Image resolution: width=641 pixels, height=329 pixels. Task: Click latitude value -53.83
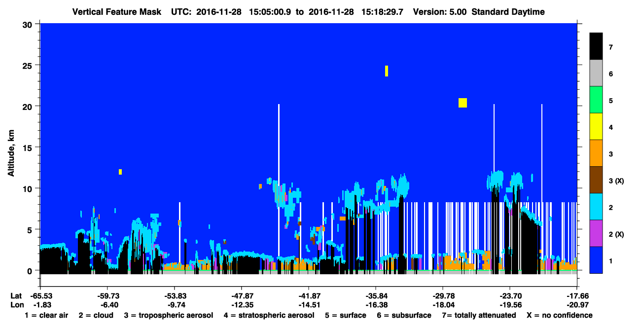coord(174,296)
